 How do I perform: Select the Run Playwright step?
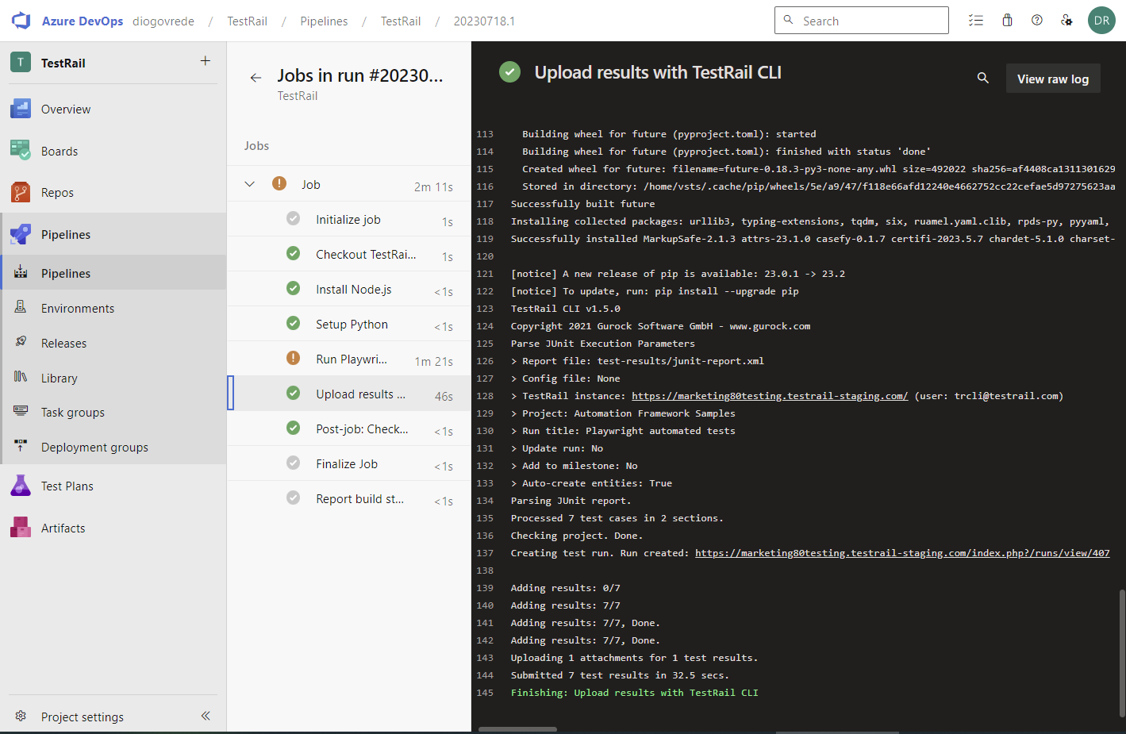tap(352, 359)
